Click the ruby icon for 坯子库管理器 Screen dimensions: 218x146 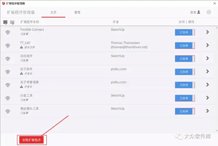8,85
